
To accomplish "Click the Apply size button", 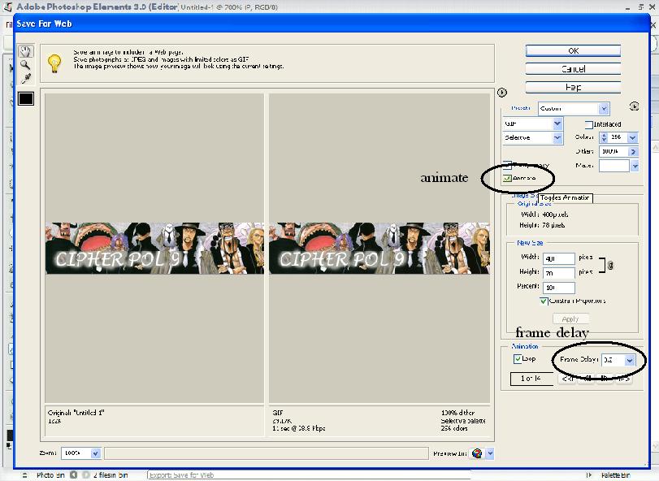I will 570,318.
